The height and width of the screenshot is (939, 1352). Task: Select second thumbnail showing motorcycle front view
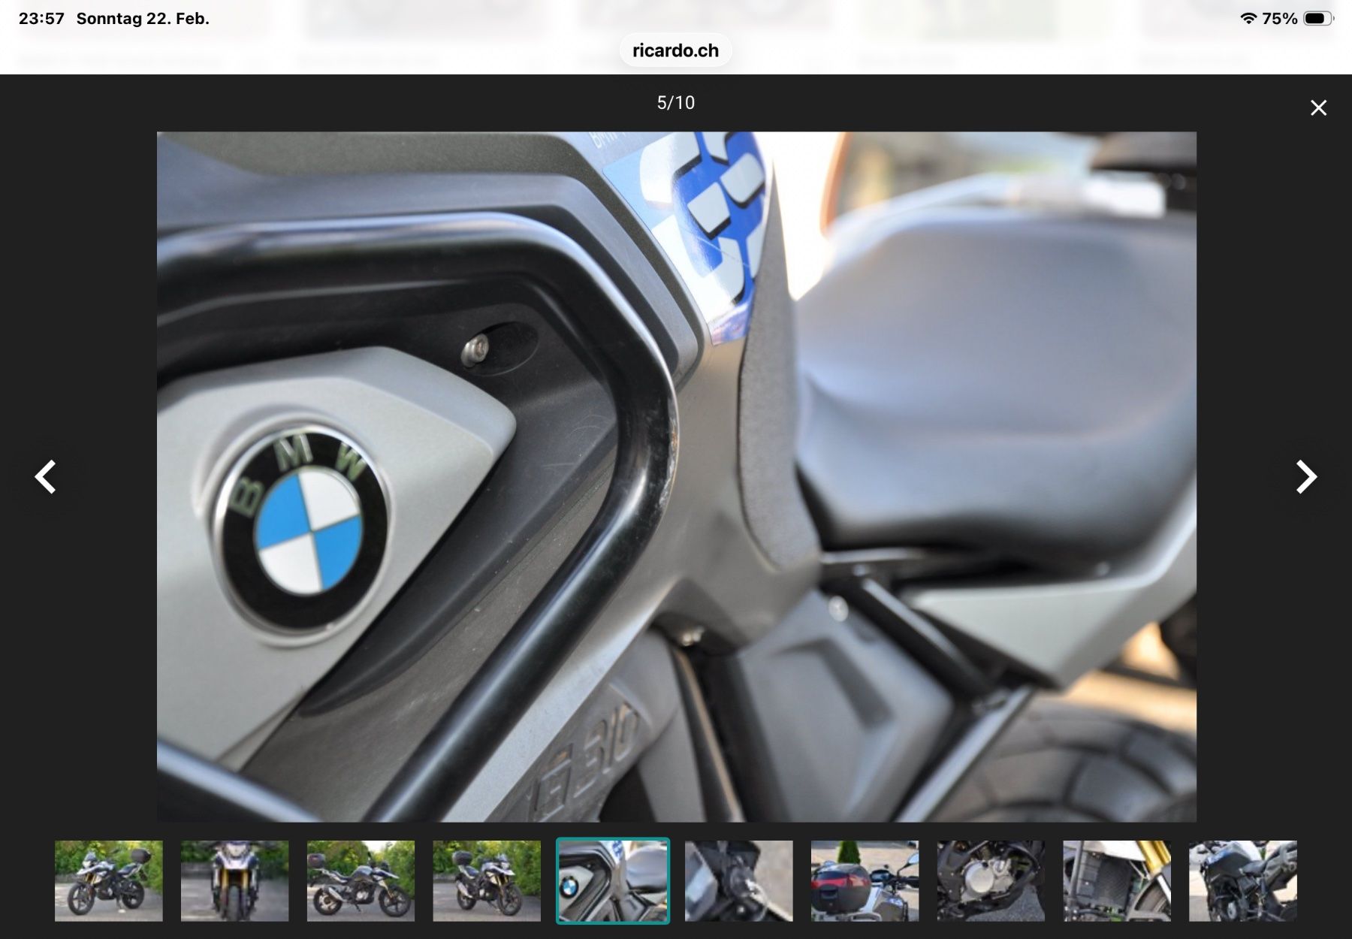[234, 880]
